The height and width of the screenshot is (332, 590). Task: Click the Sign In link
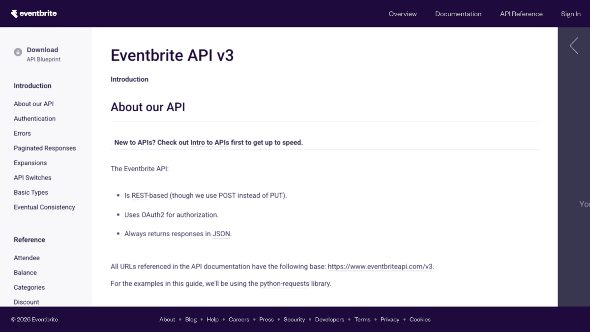pos(571,14)
